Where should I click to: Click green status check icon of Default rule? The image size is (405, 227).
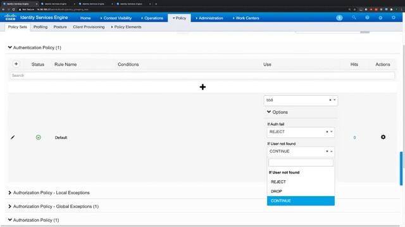click(x=38, y=137)
